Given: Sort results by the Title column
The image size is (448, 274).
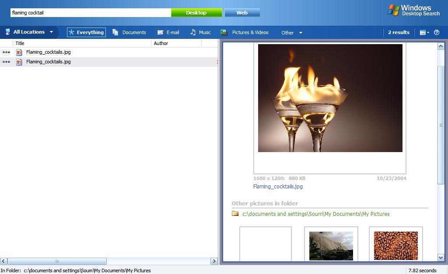Looking at the screenshot, I should [20, 43].
